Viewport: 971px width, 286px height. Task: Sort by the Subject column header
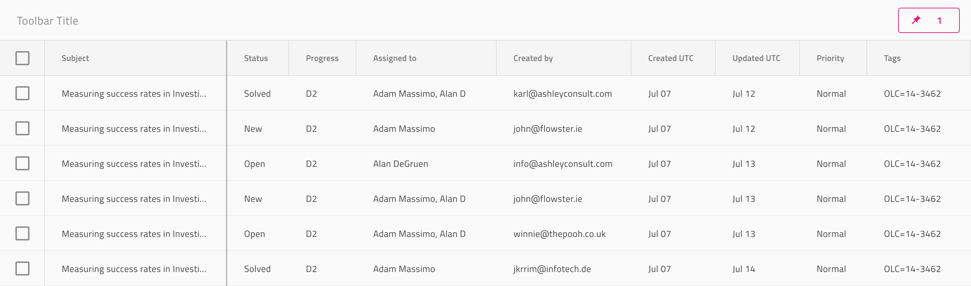75,58
